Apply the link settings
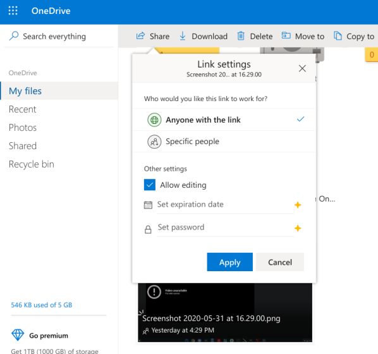Viewport: 378px width, 354px height. pyautogui.click(x=229, y=262)
